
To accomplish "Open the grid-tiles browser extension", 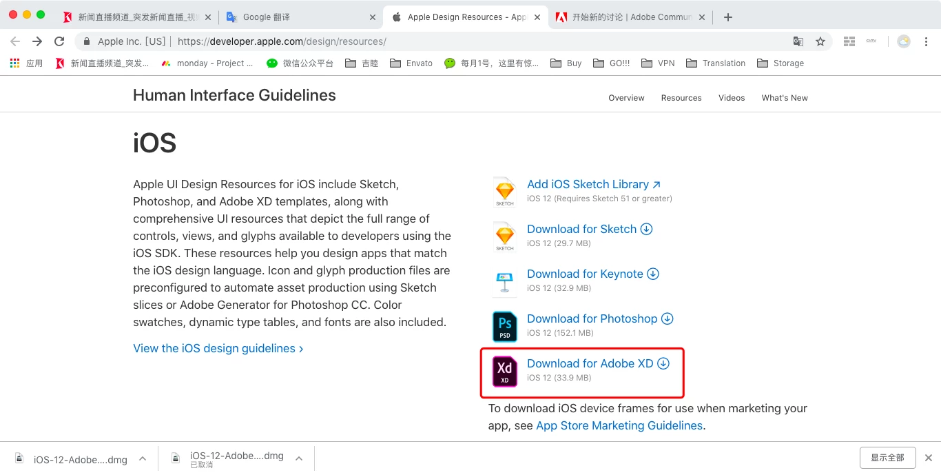I will tap(849, 41).
